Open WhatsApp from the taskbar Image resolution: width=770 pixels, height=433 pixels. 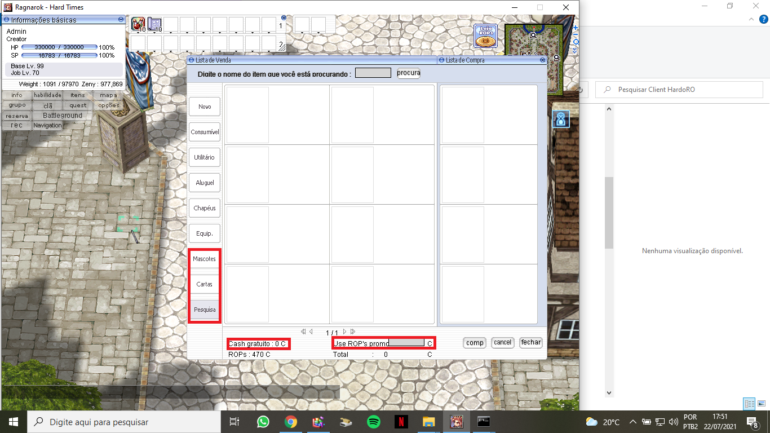pos(263,422)
